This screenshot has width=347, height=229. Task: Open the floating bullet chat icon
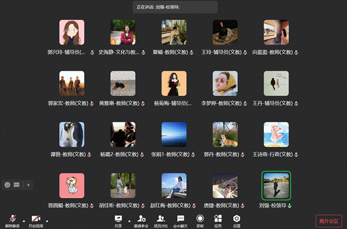pyautogui.click(x=17, y=184)
